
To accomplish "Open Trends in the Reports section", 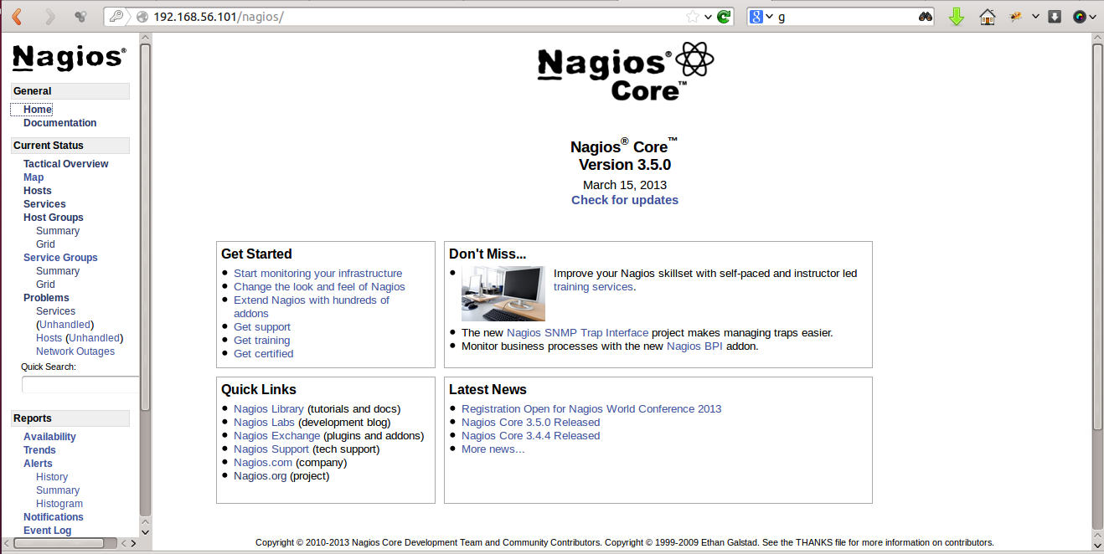I will [x=39, y=450].
